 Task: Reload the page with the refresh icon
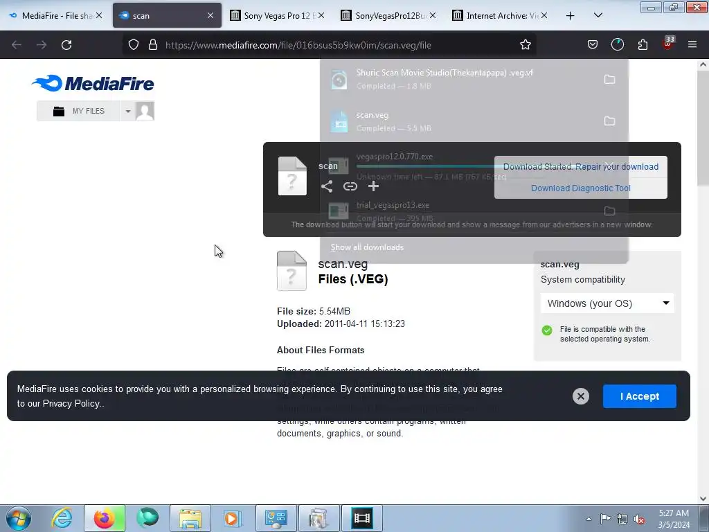point(66,45)
